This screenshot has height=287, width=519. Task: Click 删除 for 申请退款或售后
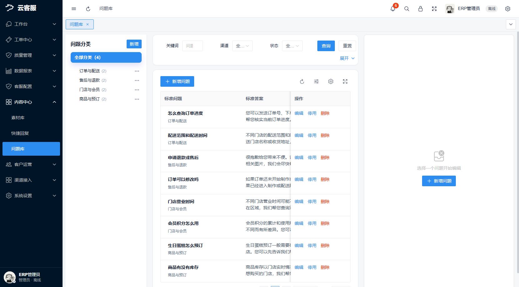(x=325, y=158)
